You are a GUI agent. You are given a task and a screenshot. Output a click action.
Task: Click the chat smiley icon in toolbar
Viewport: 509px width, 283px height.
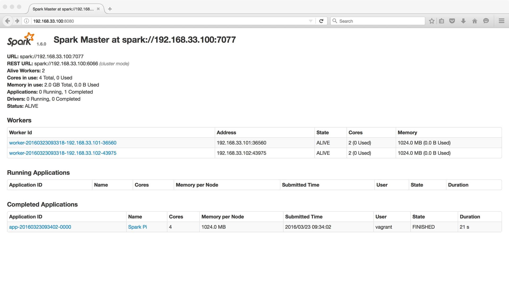[x=486, y=21]
